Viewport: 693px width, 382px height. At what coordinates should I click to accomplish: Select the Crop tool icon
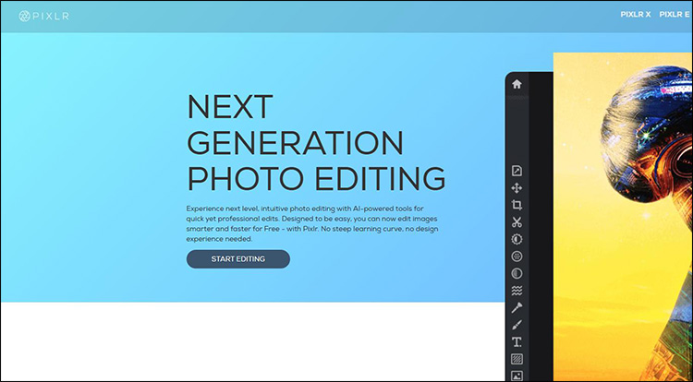(x=517, y=205)
